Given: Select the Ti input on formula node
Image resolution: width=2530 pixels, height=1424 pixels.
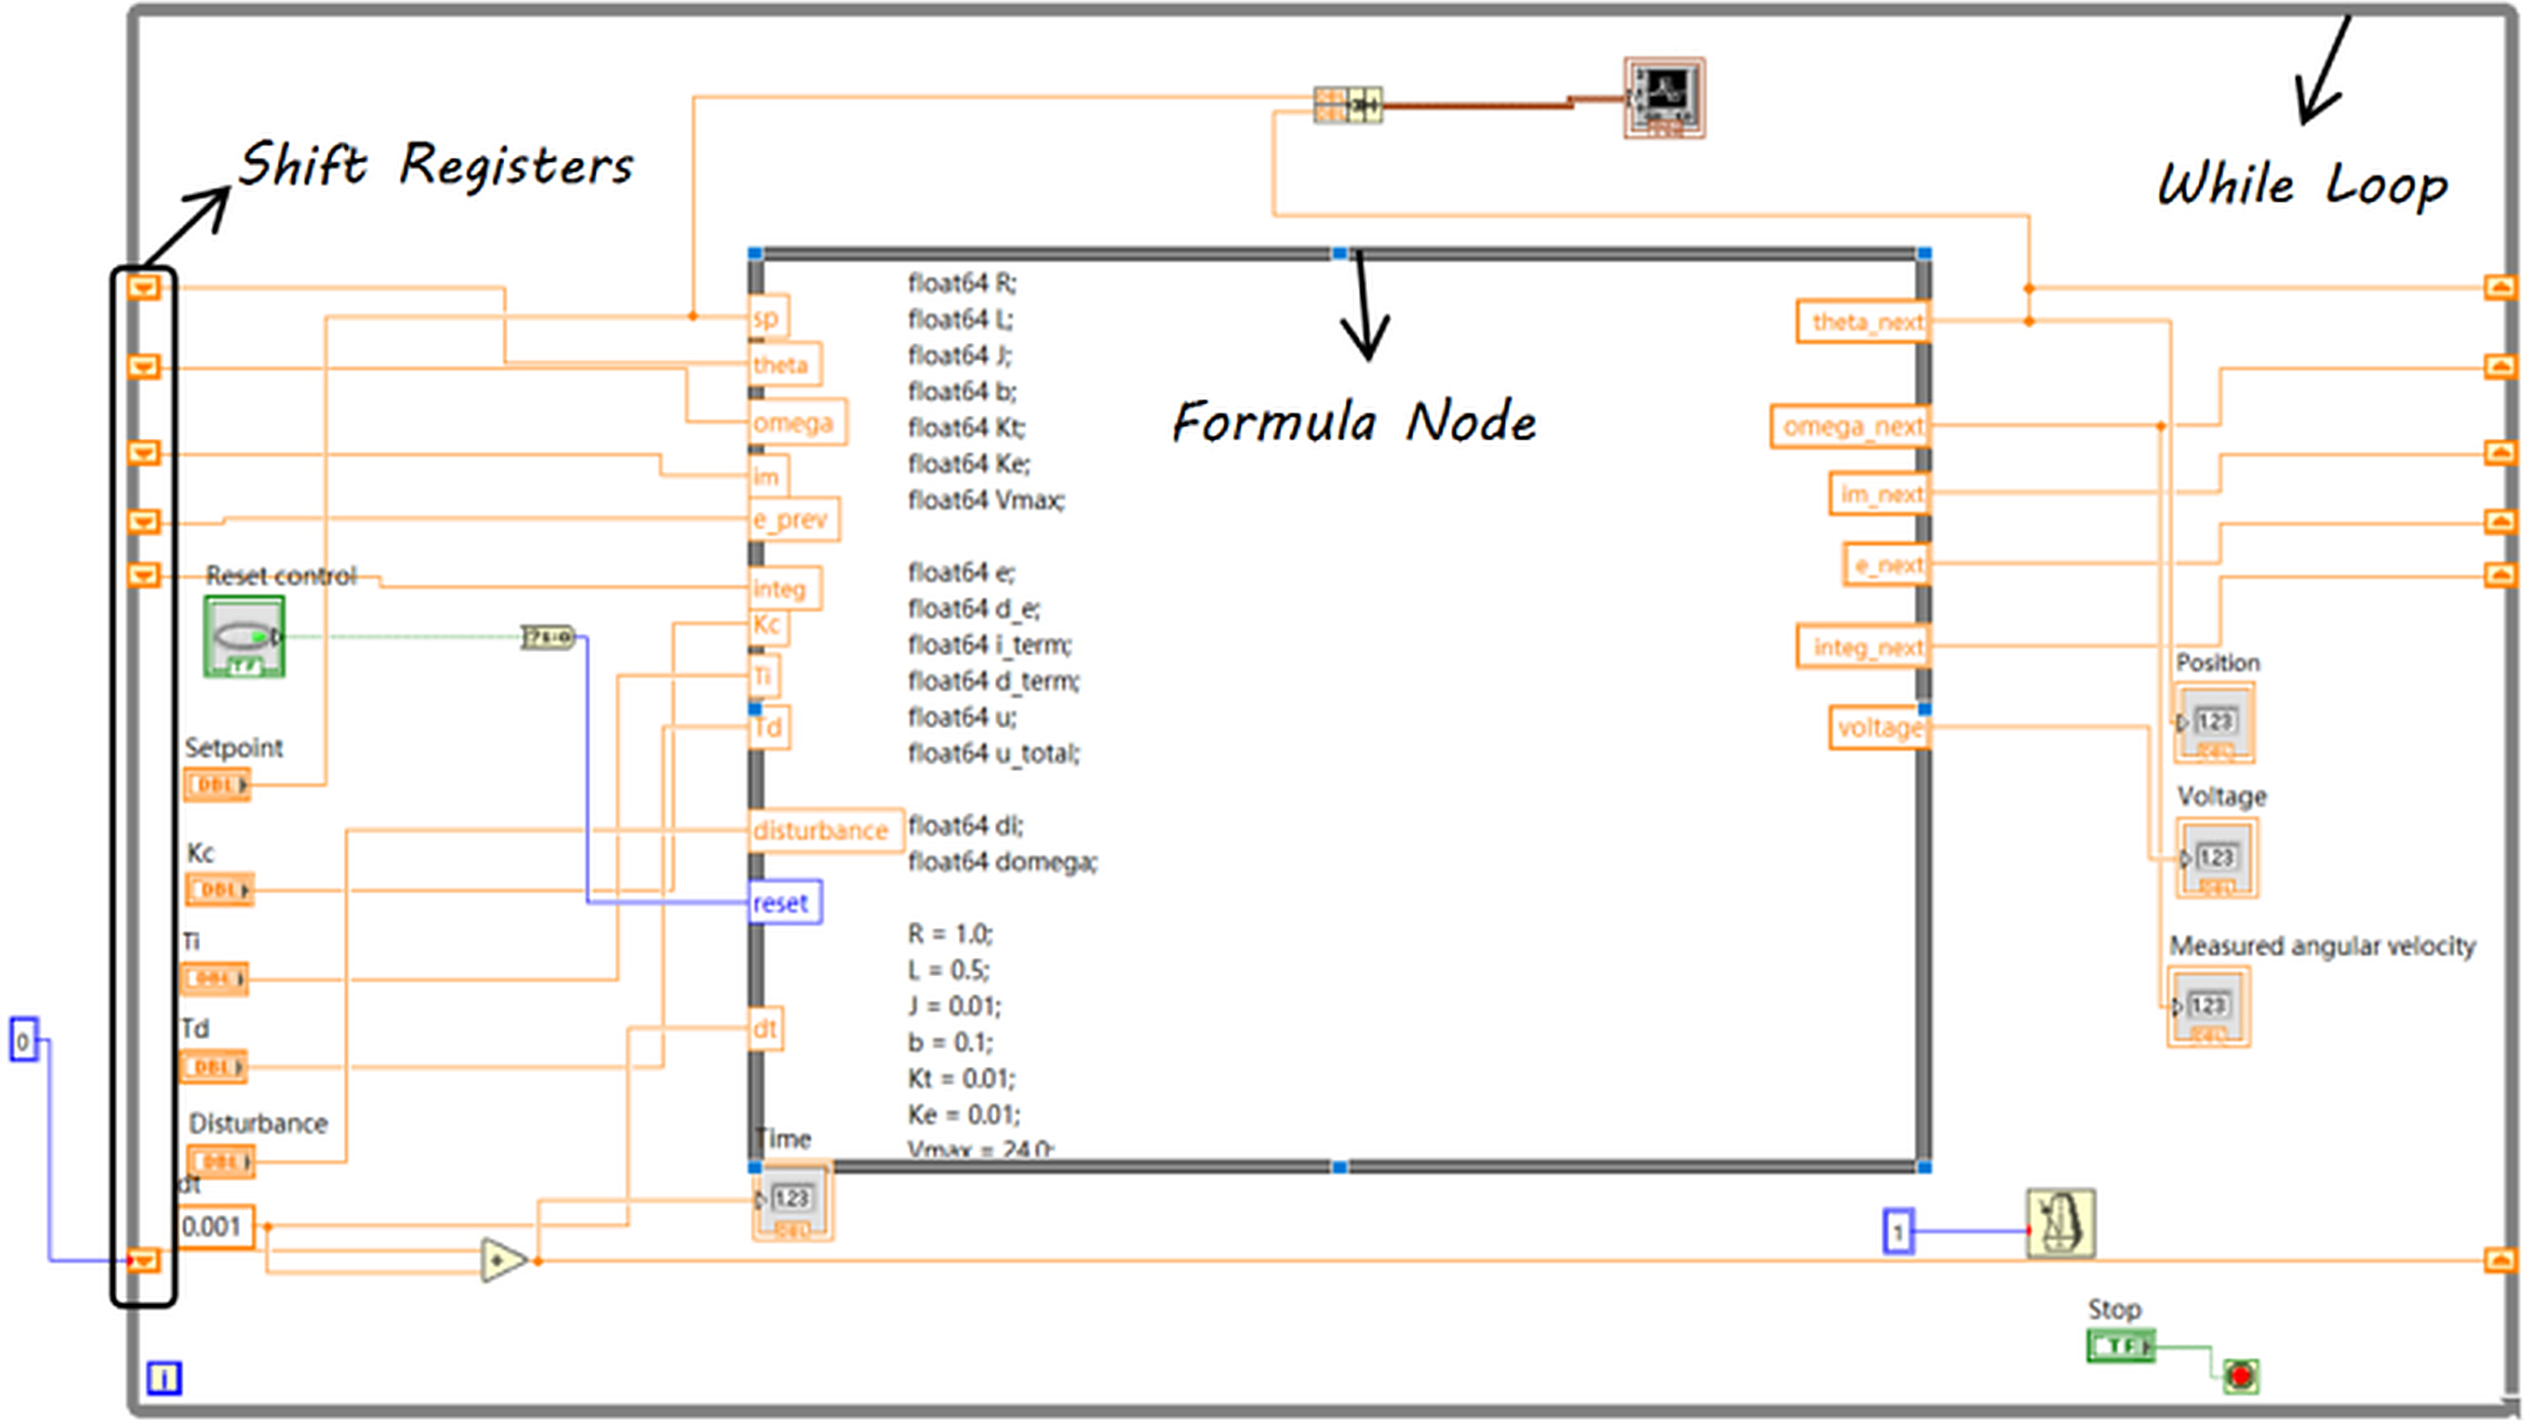Looking at the screenshot, I should click(764, 677).
